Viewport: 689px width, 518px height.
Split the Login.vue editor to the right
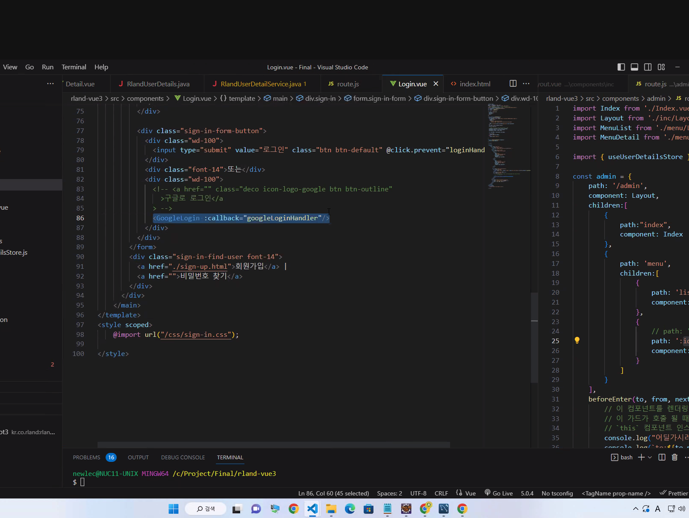click(x=513, y=83)
